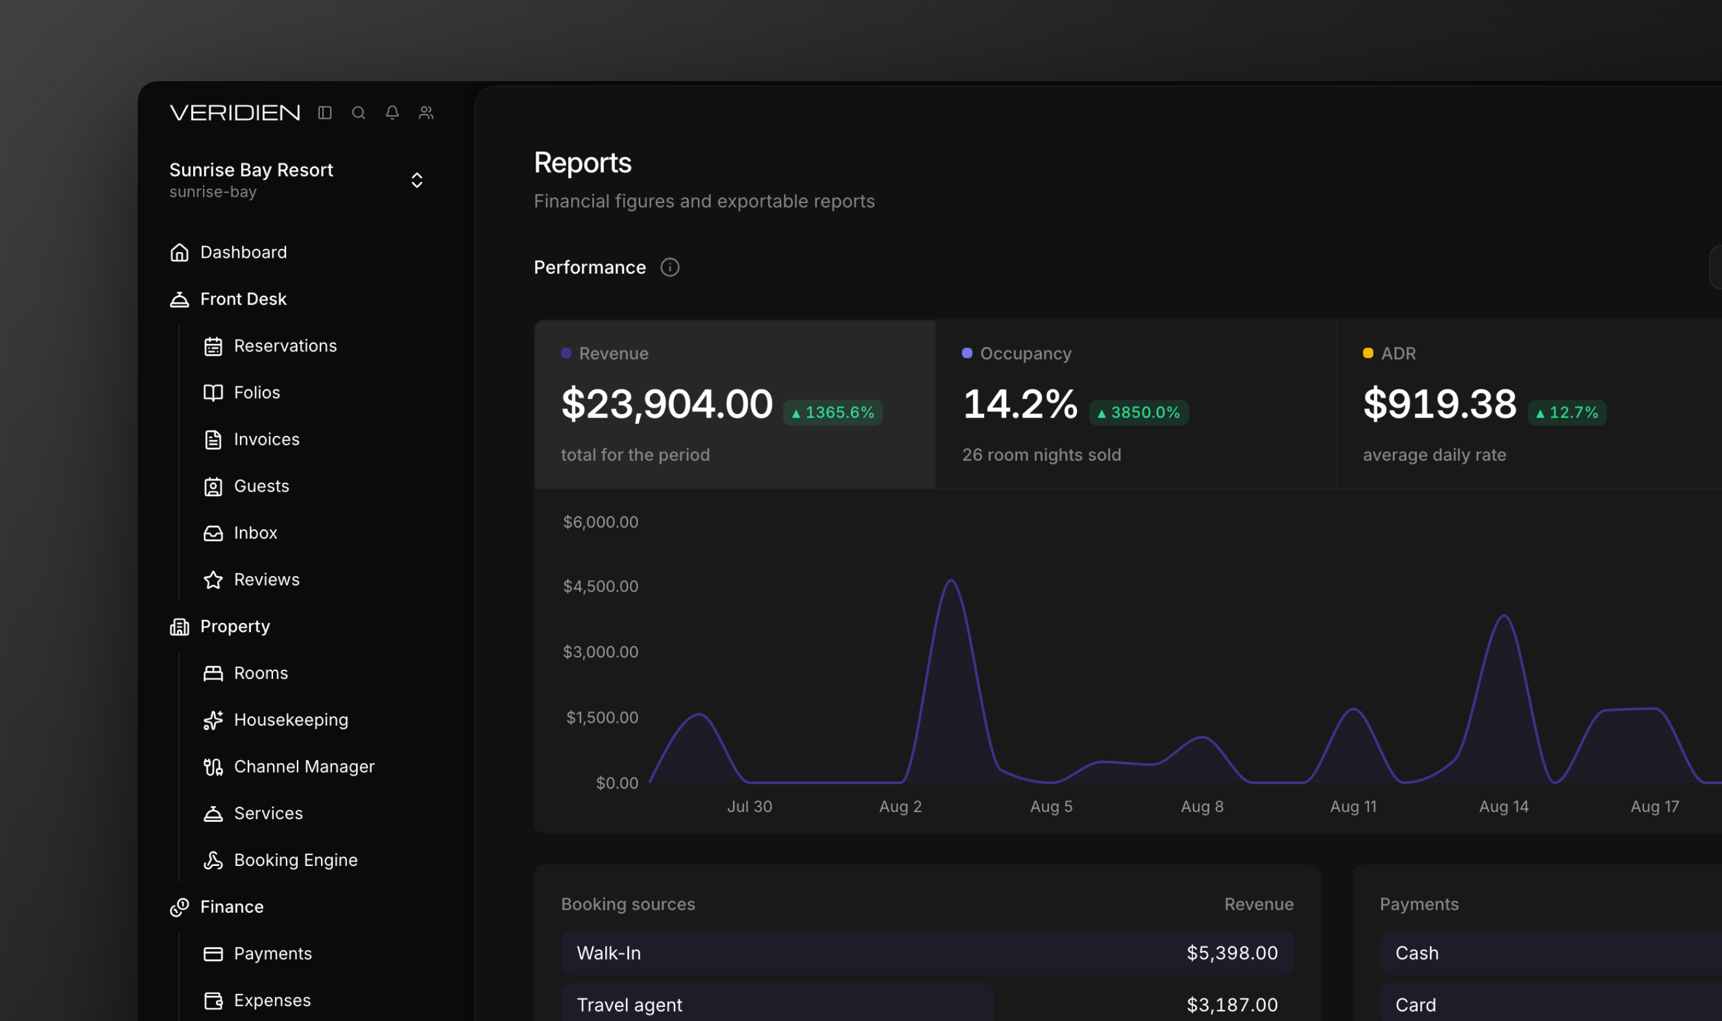Toggle the sidebar panel icon
Screen dimensions: 1722x1021
(325, 112)
